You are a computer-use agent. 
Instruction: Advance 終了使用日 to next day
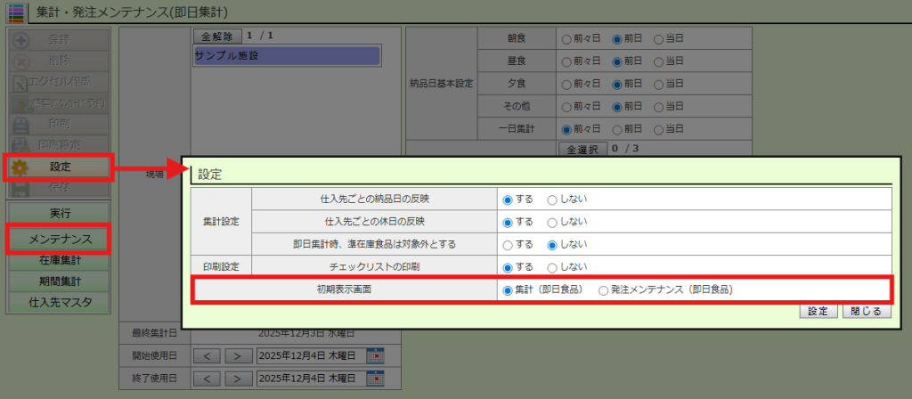pos(237,379)
